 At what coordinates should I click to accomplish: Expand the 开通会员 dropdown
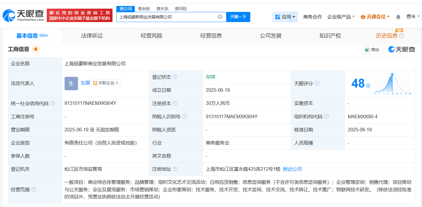pyautogui.click(x=375, y=17)
